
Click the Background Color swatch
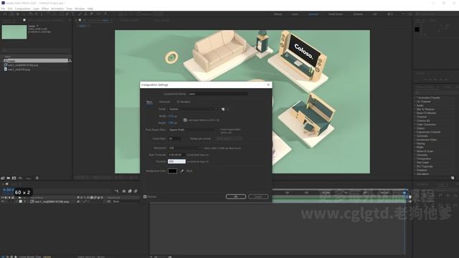(172, 171)
